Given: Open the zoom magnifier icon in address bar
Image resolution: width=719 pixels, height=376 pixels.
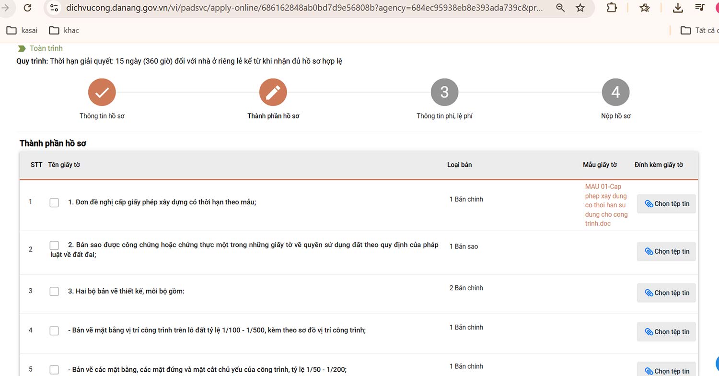Looking at the screenshot, I should click(x=560, y=8).
